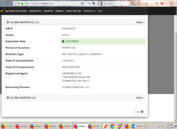177x129 pixels.
Task: Open the orange PDF app on taskbar
Action: coord(106,126)
